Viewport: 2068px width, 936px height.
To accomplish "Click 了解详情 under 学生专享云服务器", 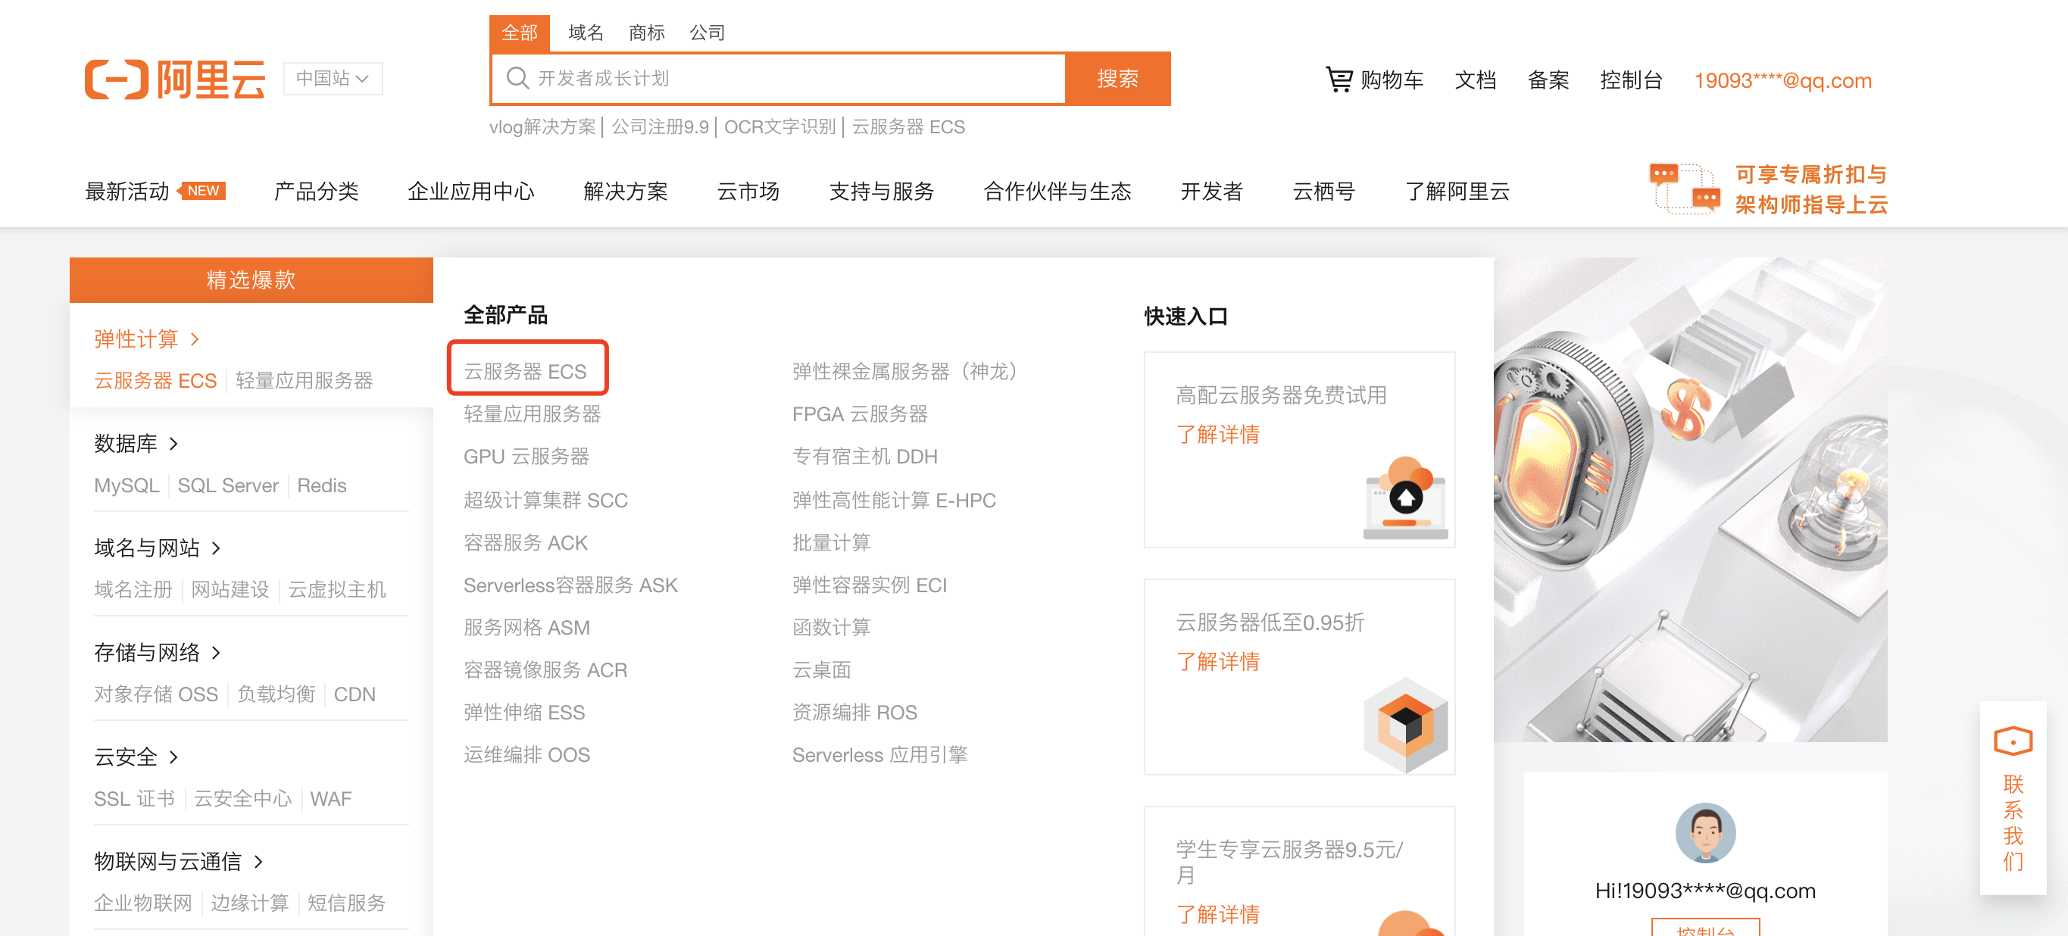I will pyautogui.click(x=1218, y=914).
